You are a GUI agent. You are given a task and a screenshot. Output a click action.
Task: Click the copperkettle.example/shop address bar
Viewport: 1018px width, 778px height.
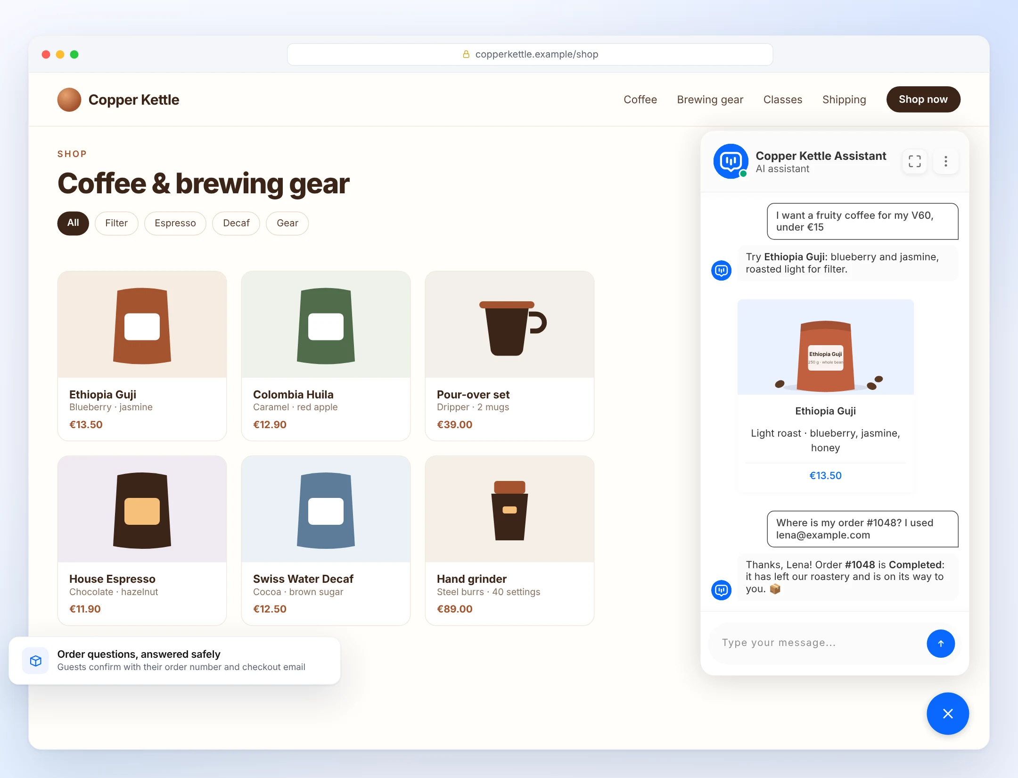coord(530,54)
